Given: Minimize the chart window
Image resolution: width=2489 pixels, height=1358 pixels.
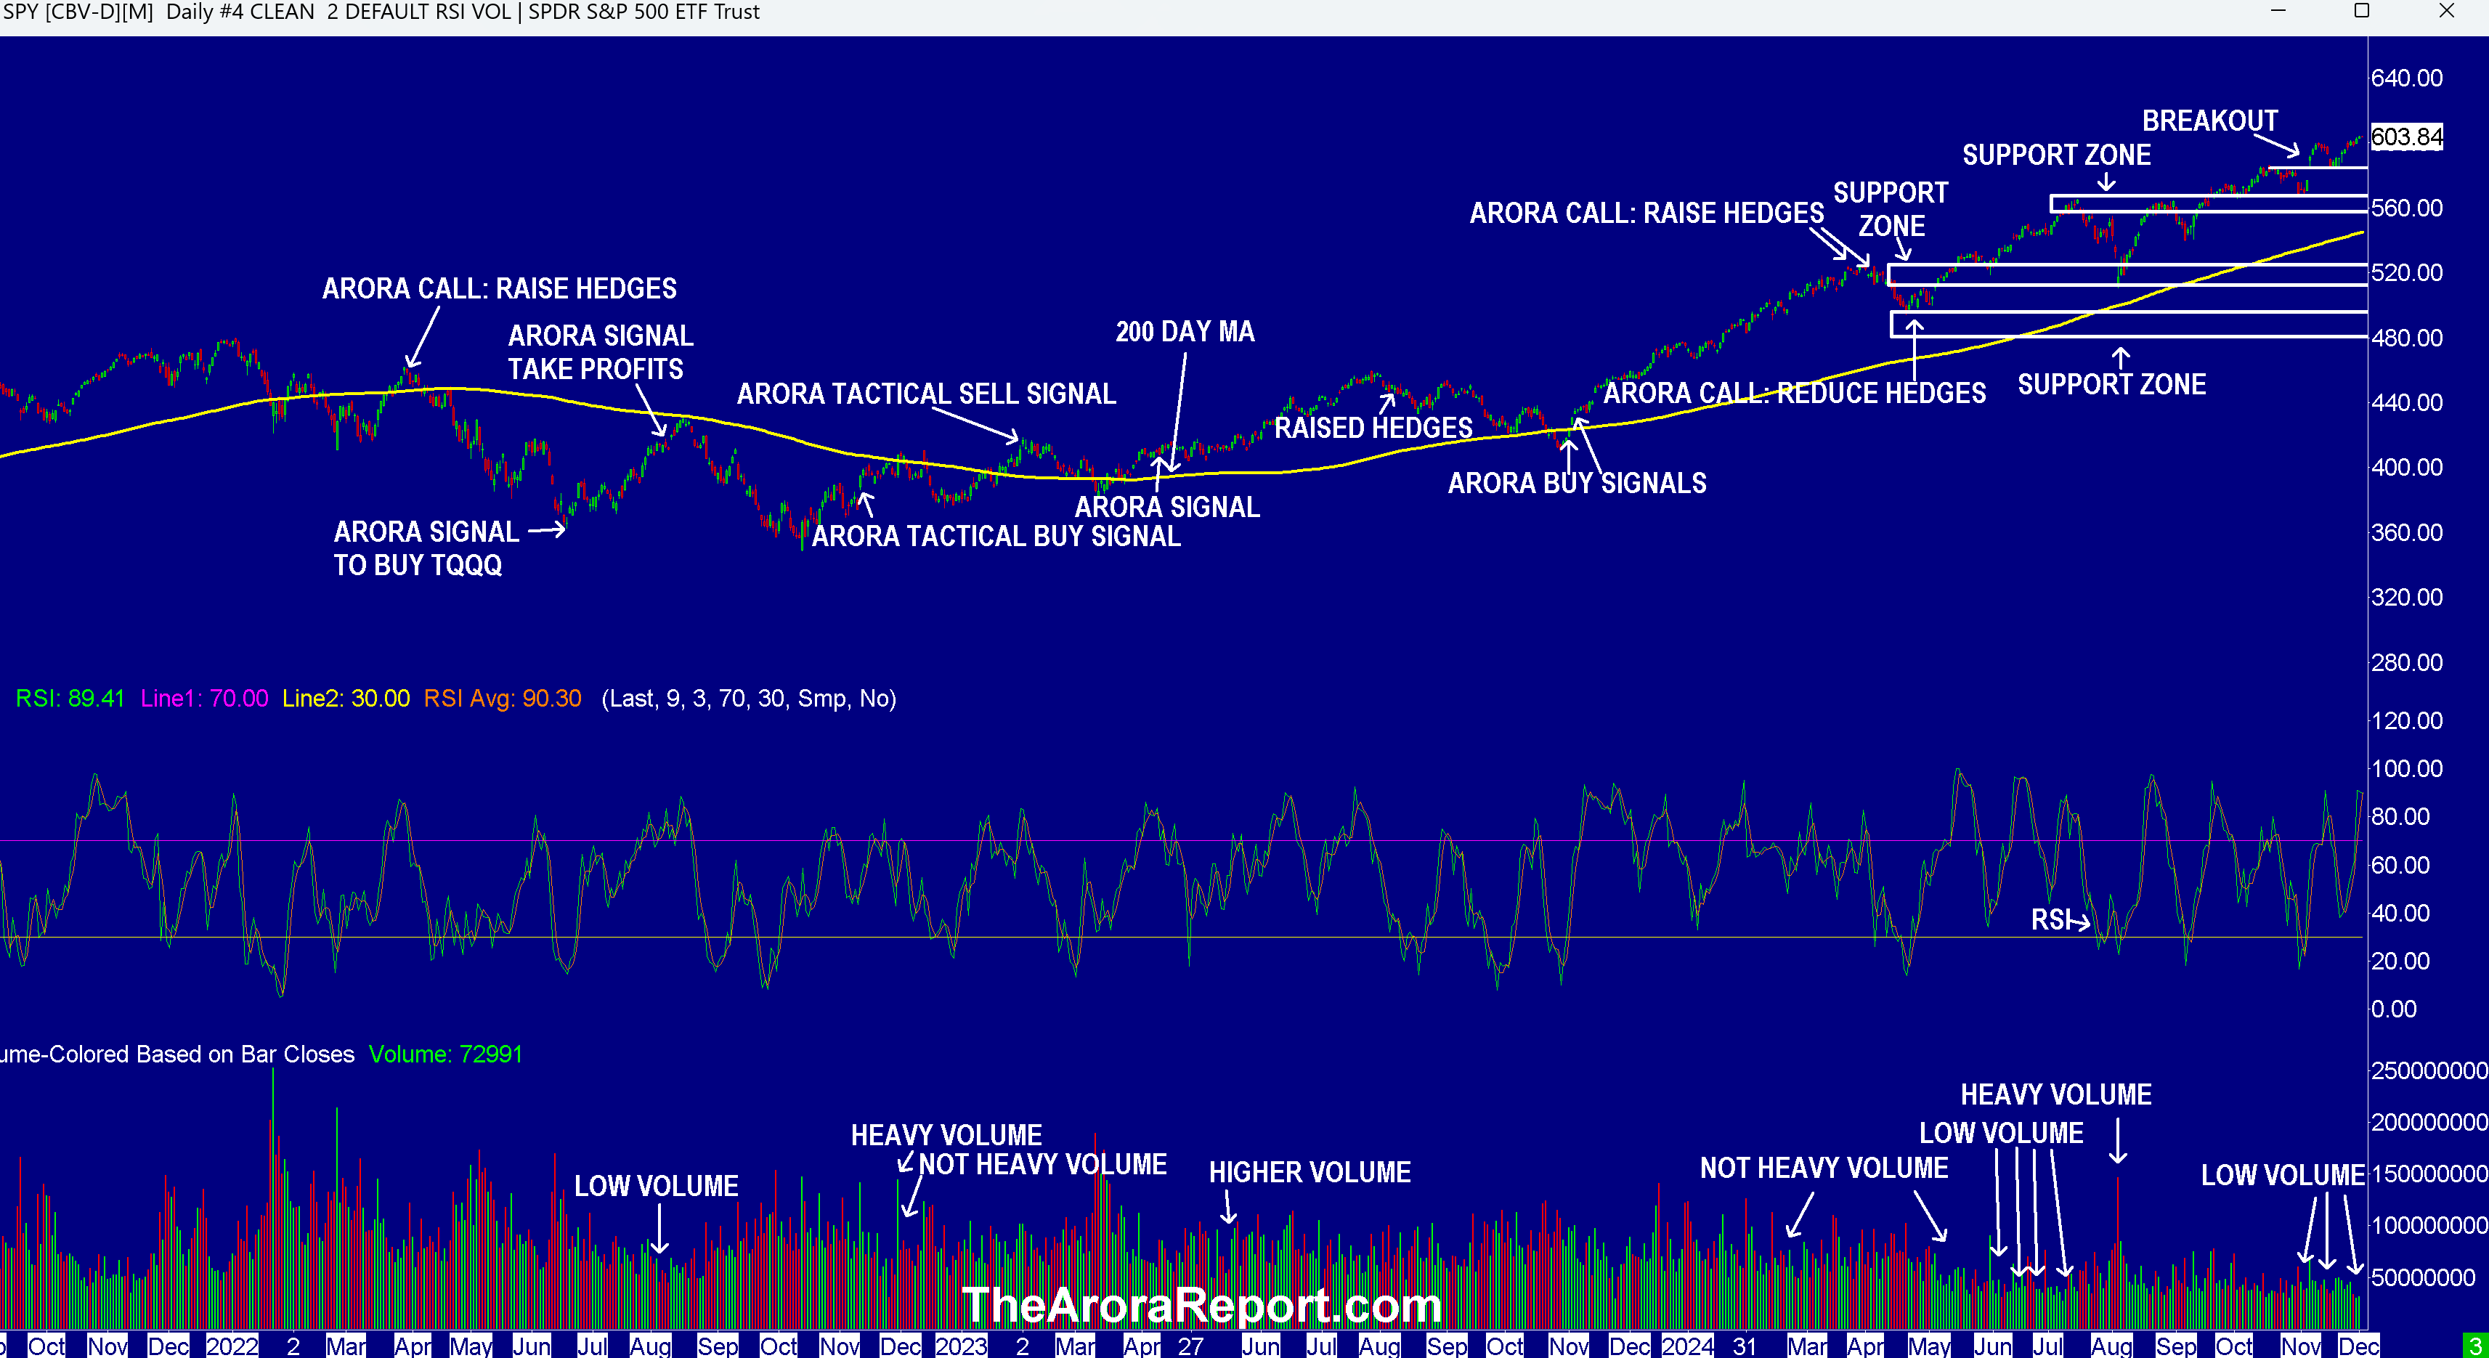Looking at the screenshot, I should tap(2278, 12).
